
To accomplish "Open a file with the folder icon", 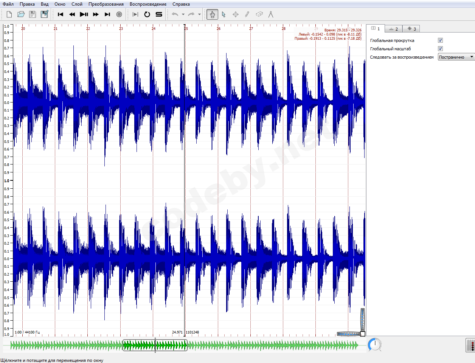I will point(21,14).
